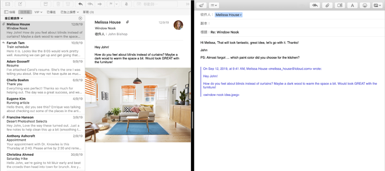This screenshot has width=385, height=171.
Task: Click the Reply All double-arrow in the mailbox toolbar
Action: [90, 4]
